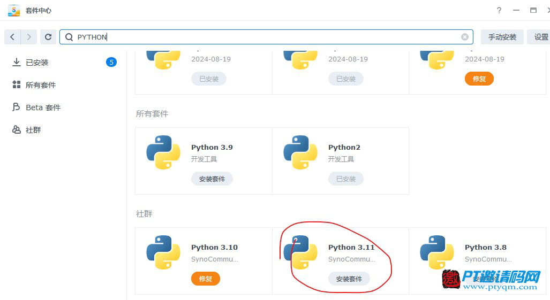Click the Beta icon in sidebar
The width and height of the screenshot is (550, 300).
tap(16, 107)
